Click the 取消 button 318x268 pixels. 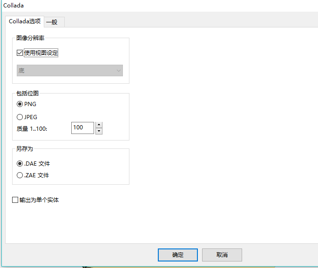coord(222,255)
